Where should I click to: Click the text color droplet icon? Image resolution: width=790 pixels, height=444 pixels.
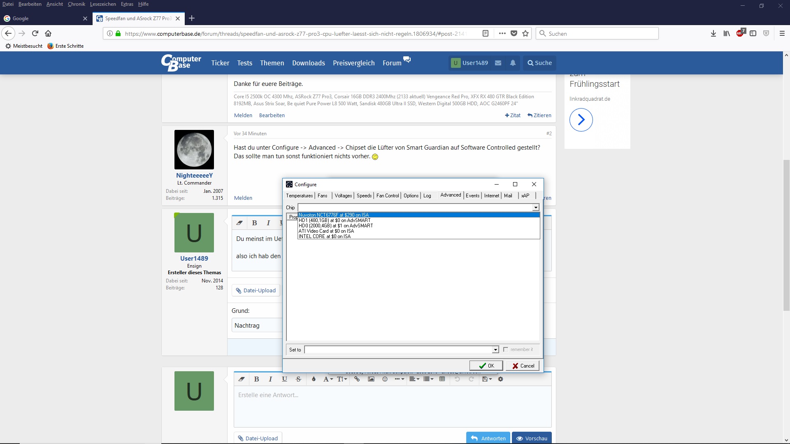314,379
